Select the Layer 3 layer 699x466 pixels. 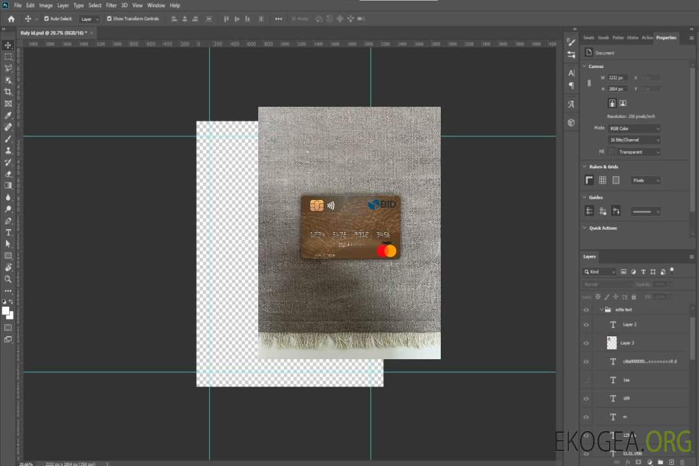[x=628, y=343]
